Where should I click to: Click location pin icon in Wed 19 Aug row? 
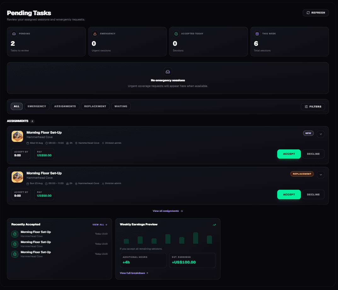click(76, 143)
